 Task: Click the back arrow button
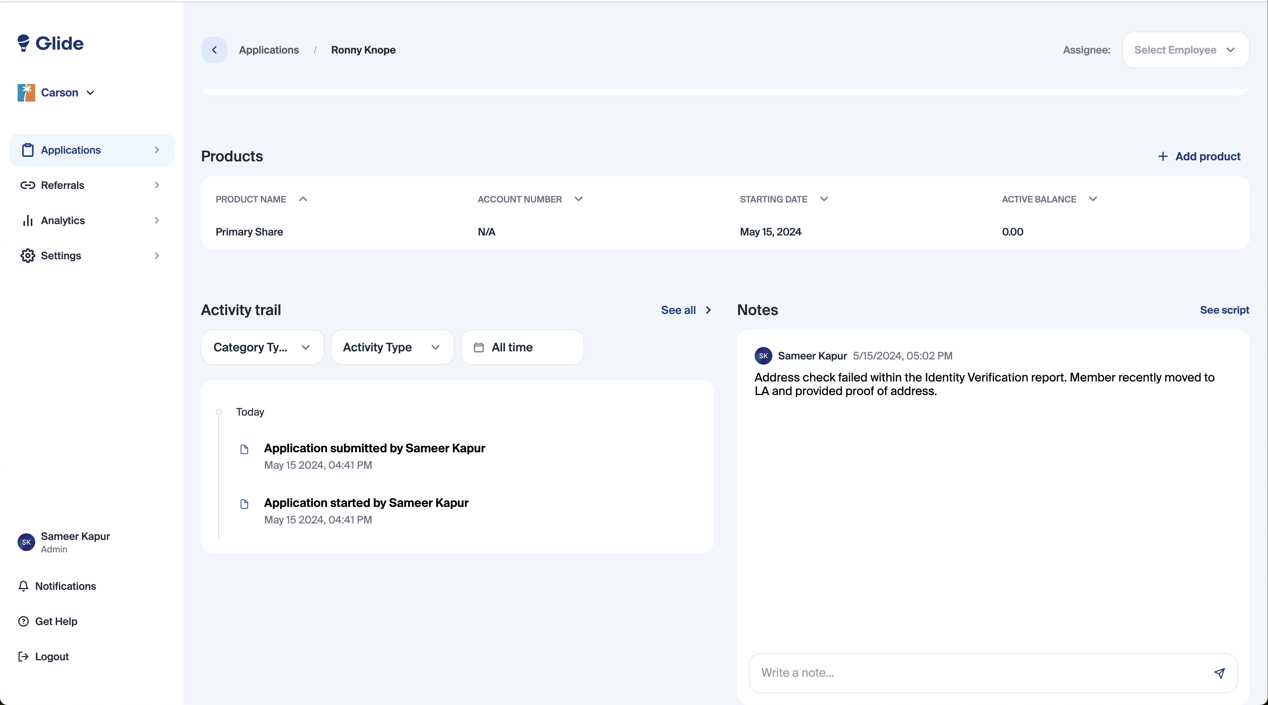214,50
